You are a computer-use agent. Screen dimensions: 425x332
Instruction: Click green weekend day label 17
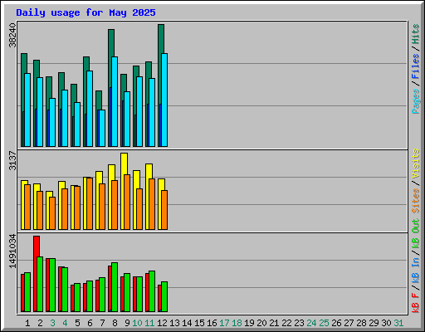coord(224,323)
